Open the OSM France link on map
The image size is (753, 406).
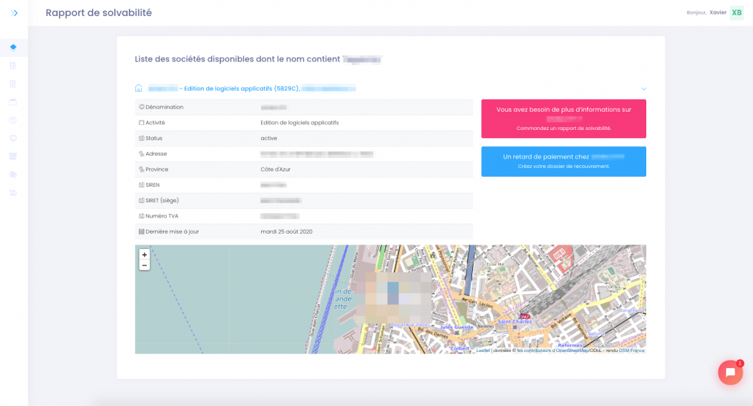[x=632, y=351]
